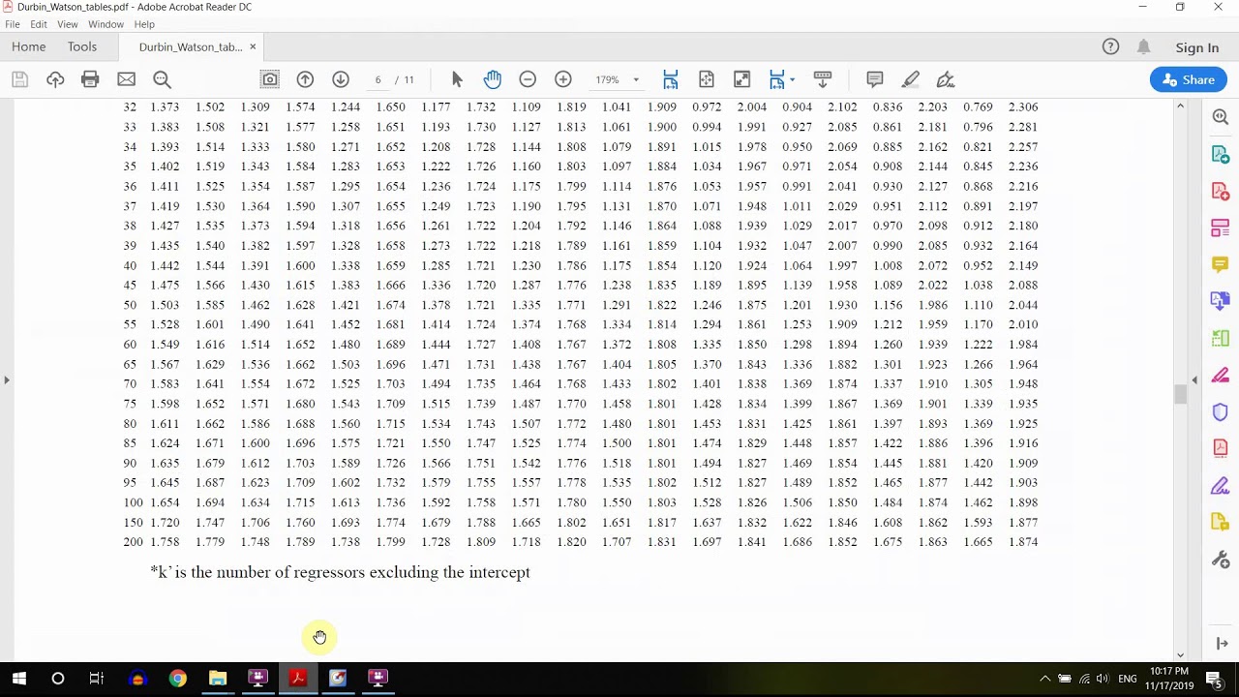Open More Tools wrench icon
Viewport: 1239px width, 697px height.
[1220, 560]
